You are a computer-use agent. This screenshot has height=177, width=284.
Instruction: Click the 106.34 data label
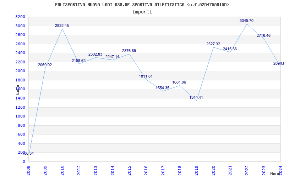[x=28, y=154]
